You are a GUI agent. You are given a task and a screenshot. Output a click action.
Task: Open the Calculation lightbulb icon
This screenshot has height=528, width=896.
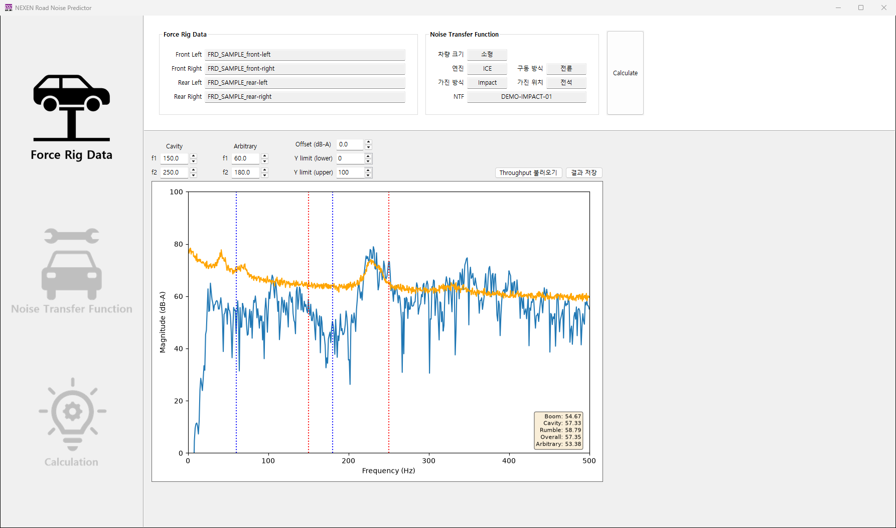(73, 414)
